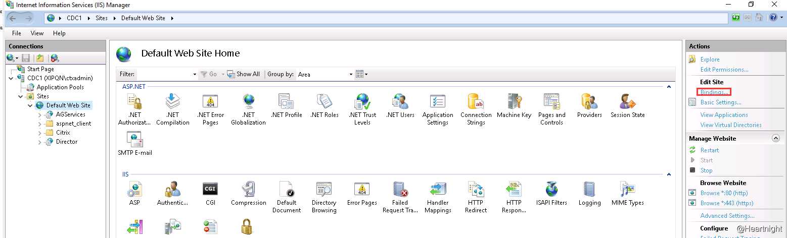Open .NET Globalization feature
787x238 pixels.
(248, 109)
